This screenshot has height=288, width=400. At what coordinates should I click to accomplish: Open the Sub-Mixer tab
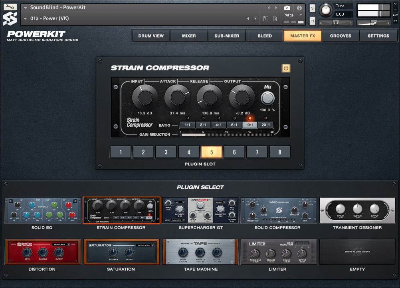point(227,36)
